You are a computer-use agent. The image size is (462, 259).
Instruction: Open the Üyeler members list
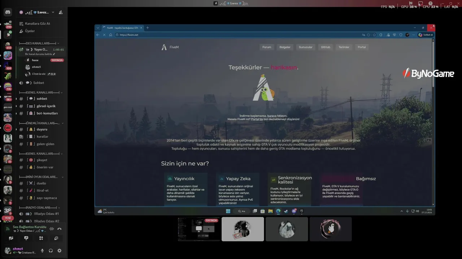pyautogui.click(x=41, y=31)
